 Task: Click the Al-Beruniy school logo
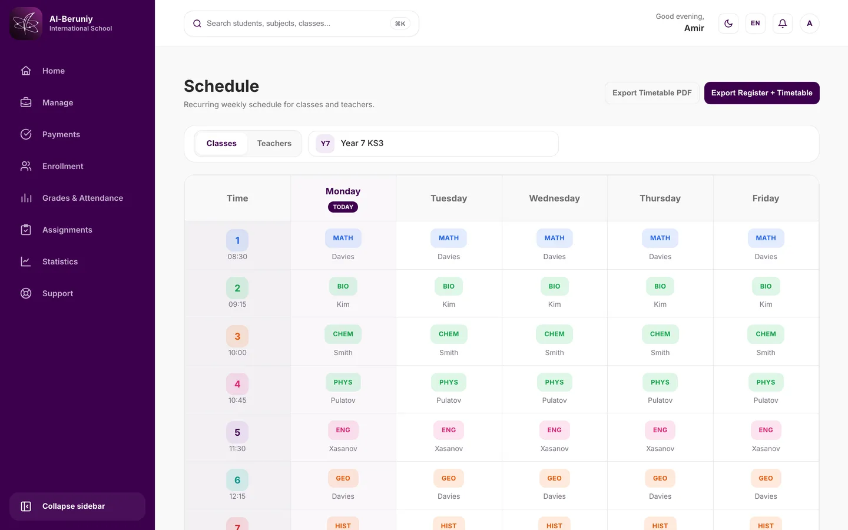click(x=26, y=24)
